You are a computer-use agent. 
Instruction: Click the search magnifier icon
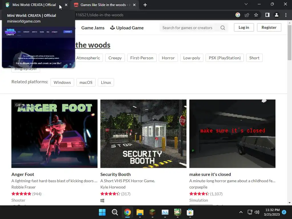(x=223, y=28)
